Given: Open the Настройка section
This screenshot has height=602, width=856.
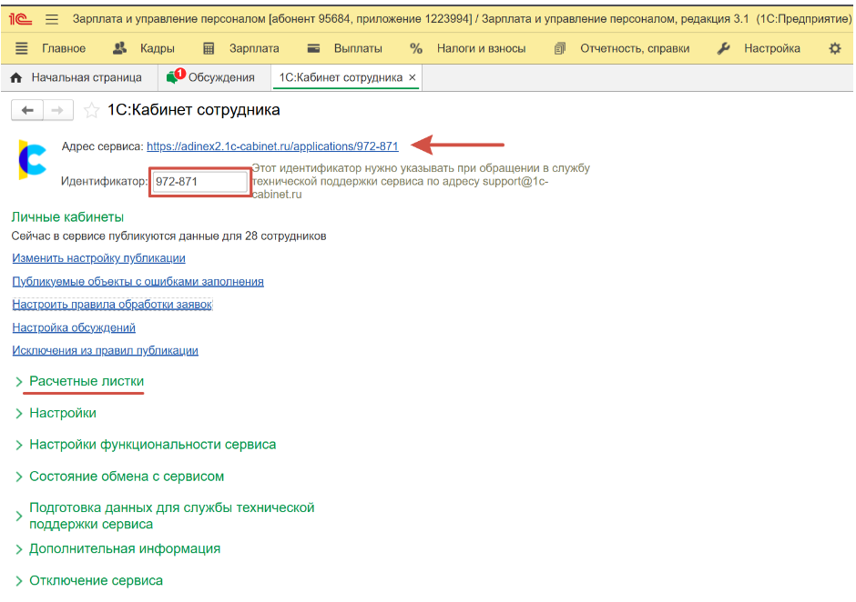Looking at the screenshot, I should point(772,48).
